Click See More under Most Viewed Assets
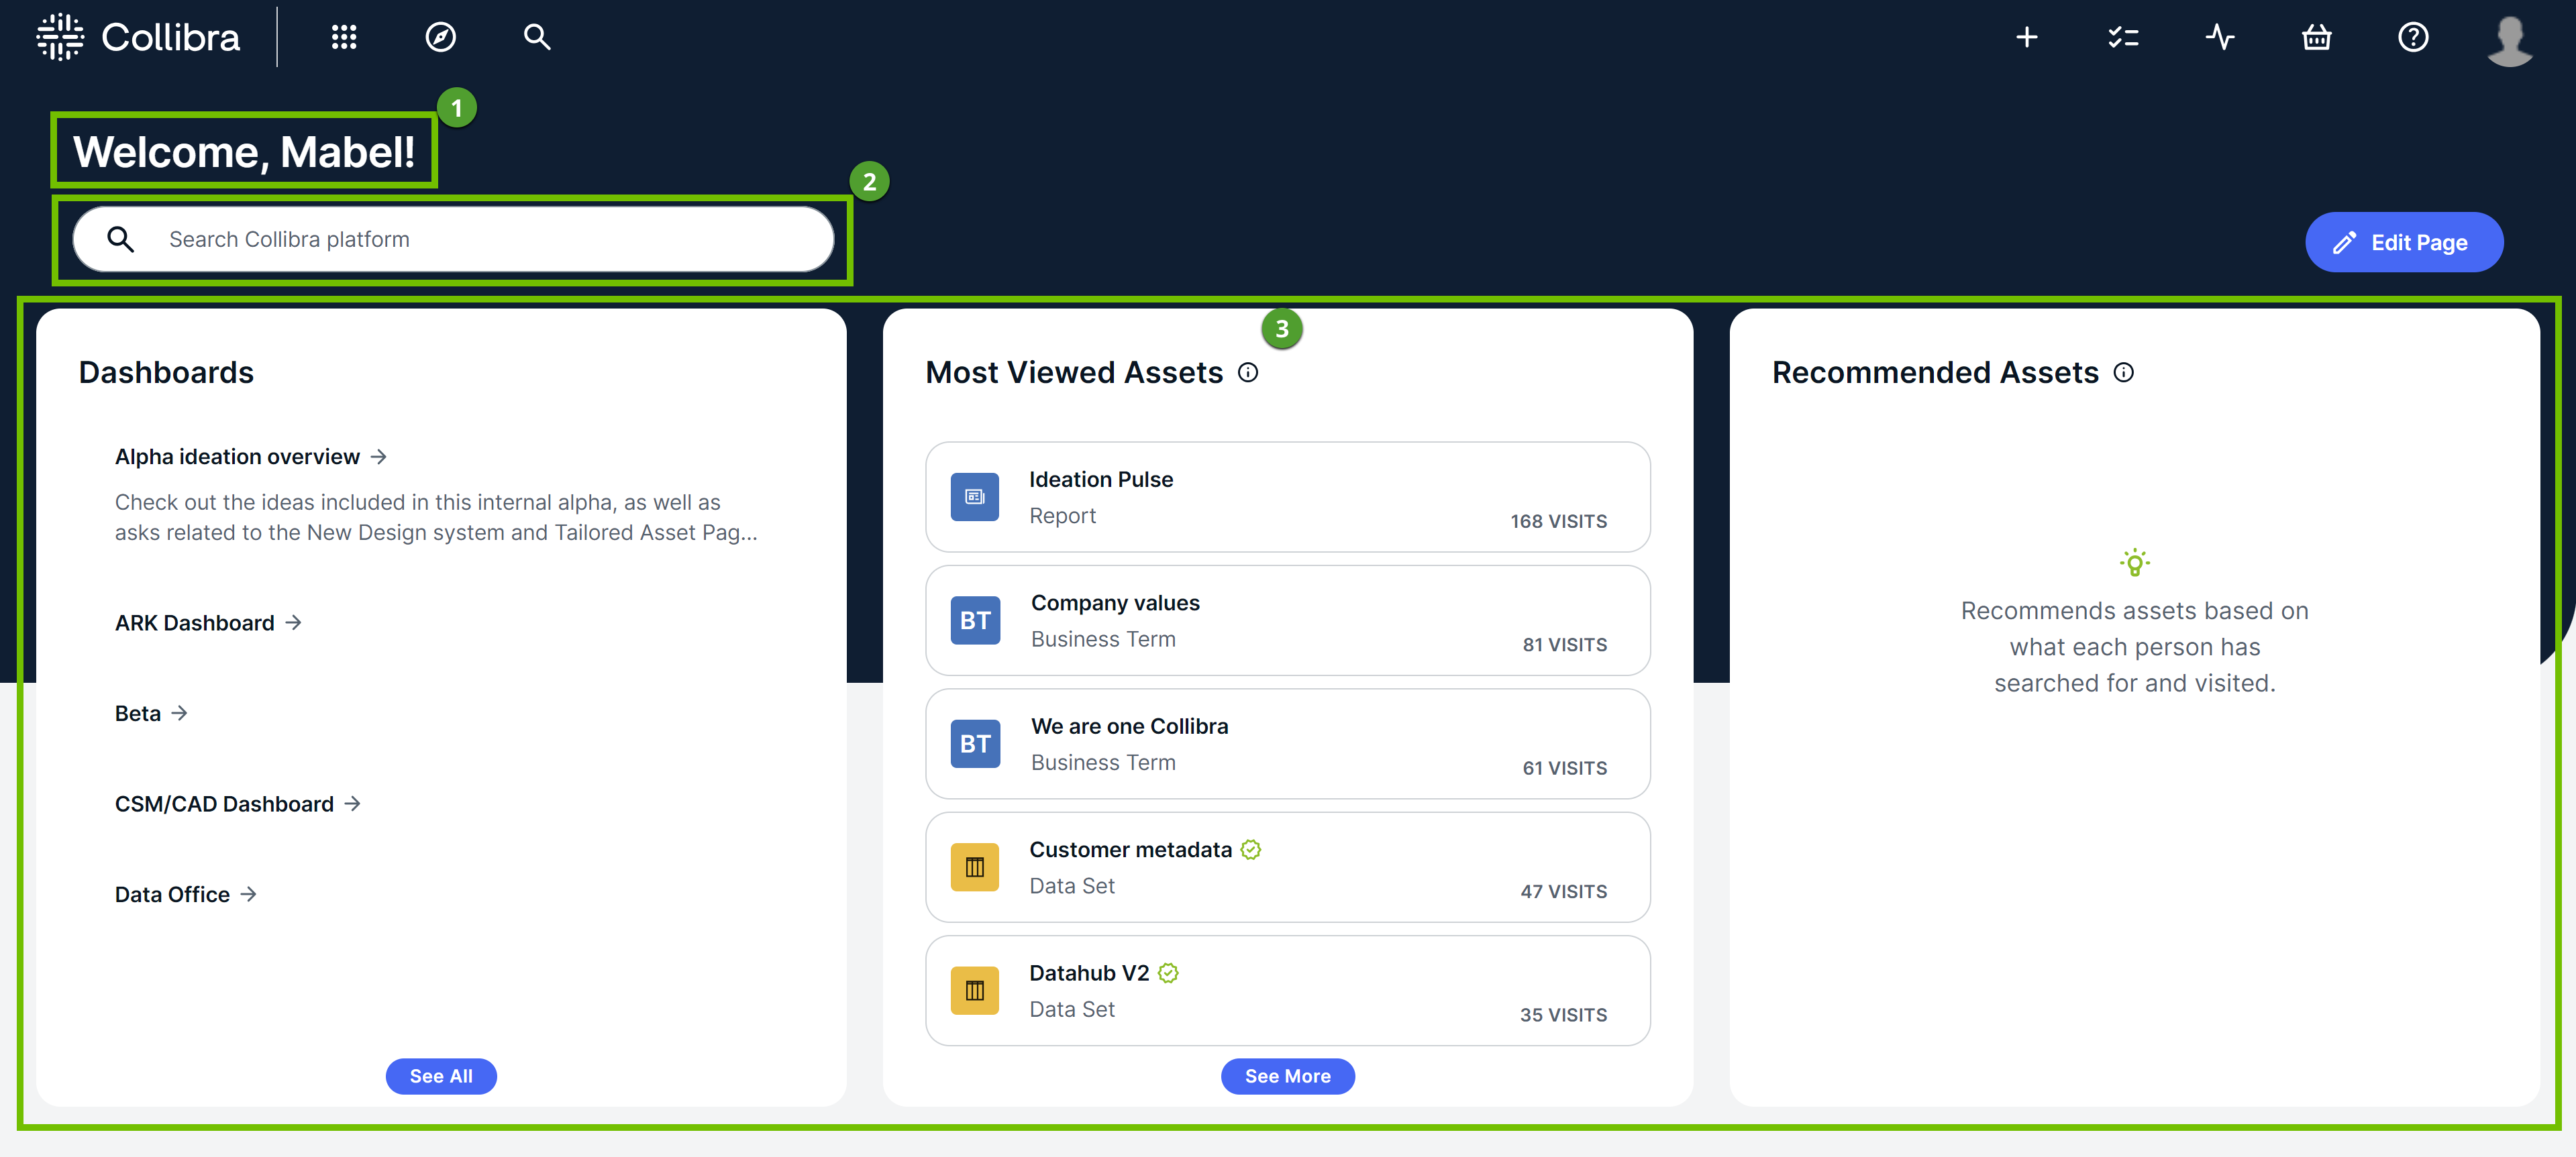The height and width of the screenshot is (1157, 2576). (x=1287, y=1076)
